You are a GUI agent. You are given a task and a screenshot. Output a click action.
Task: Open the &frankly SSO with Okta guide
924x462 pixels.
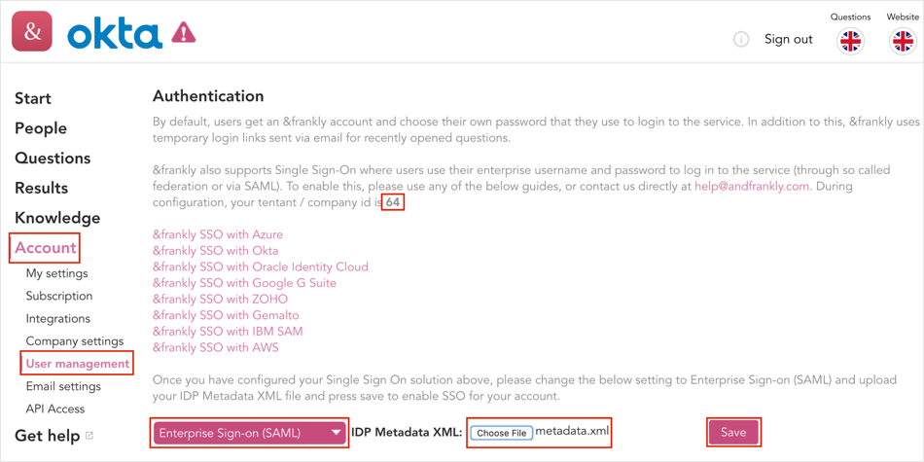pos(216,251)
